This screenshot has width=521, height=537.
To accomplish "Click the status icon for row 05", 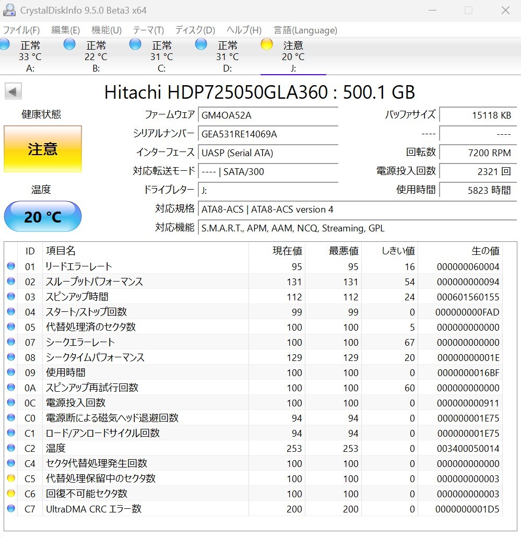I will pyautogui.click(x=11, y=326).
